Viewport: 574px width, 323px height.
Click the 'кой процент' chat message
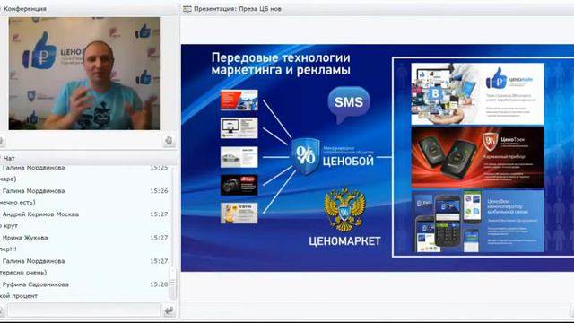pos(19,296)
